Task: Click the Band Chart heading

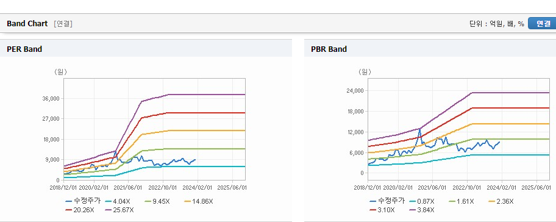Action: [x=27, y=23]
